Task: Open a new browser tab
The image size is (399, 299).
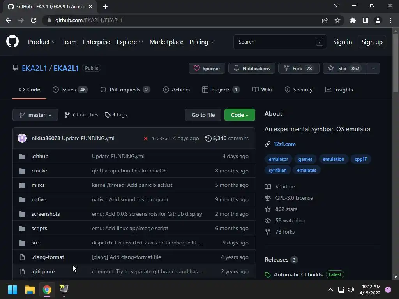Action: 105,7
